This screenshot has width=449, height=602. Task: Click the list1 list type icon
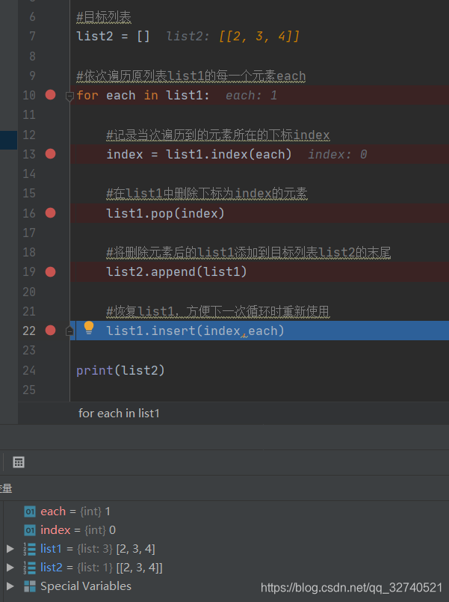(30, 549)
